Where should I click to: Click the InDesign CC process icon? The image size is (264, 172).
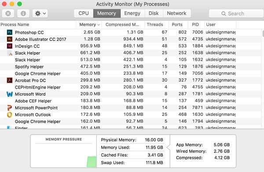click(x=10, y=46)
